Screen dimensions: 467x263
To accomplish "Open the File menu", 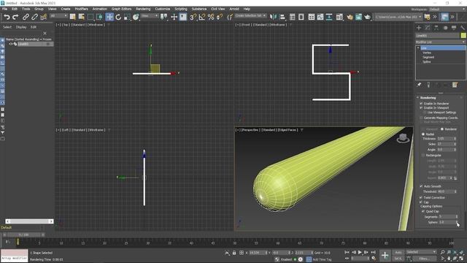I will tap(5, 9).
